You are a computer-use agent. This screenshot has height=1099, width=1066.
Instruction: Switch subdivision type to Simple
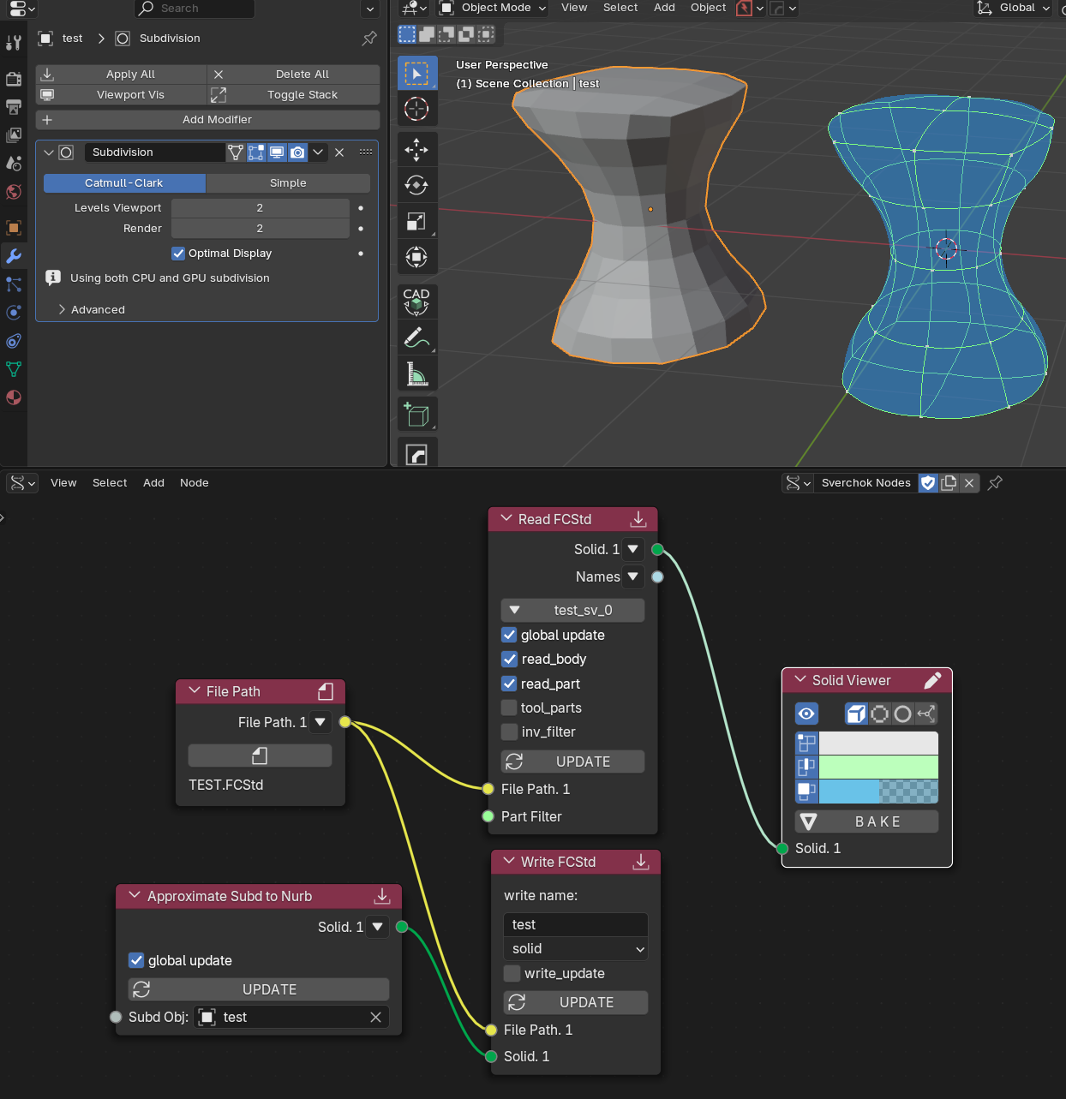click(288, 183)
